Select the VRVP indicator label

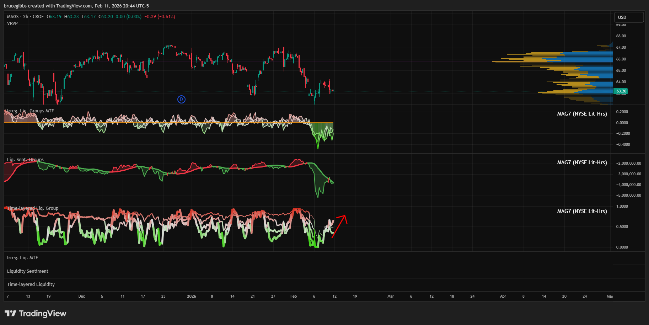(x=12, y=23)
